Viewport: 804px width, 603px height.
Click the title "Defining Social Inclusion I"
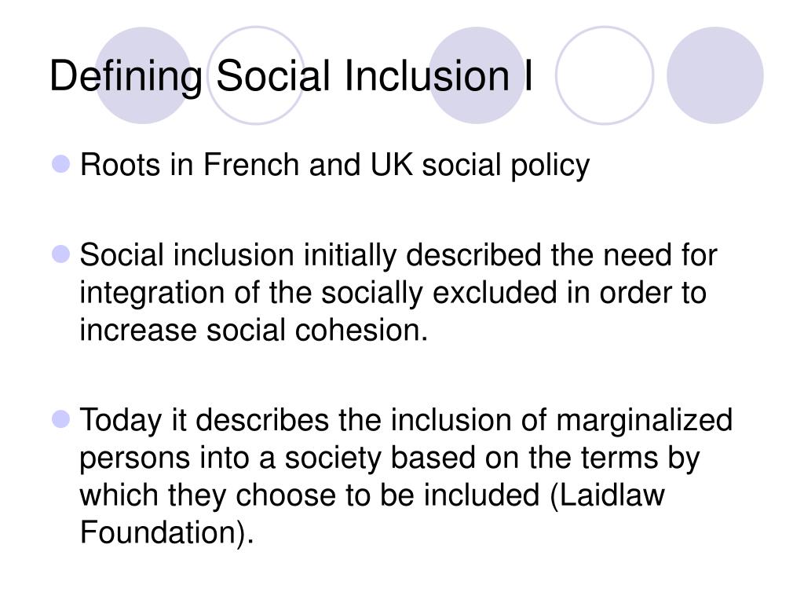[x=291, y=77]
